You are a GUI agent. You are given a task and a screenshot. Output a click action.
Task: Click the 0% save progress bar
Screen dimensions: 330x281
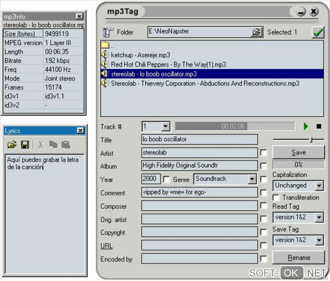pyautogui.click(x=298, y=165)
